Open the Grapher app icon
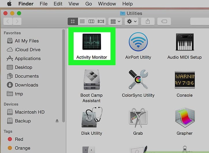The width and height of the screenshot is (209, 153). [185, 117]
